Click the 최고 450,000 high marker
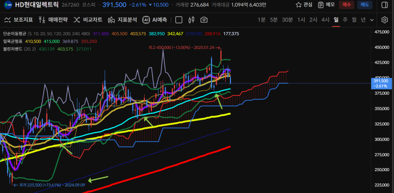394x193 pixels. (185, 47)
